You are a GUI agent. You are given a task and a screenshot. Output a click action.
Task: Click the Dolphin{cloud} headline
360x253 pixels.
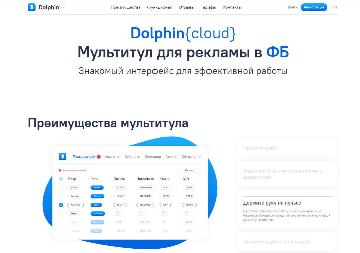tap(183, 33)
